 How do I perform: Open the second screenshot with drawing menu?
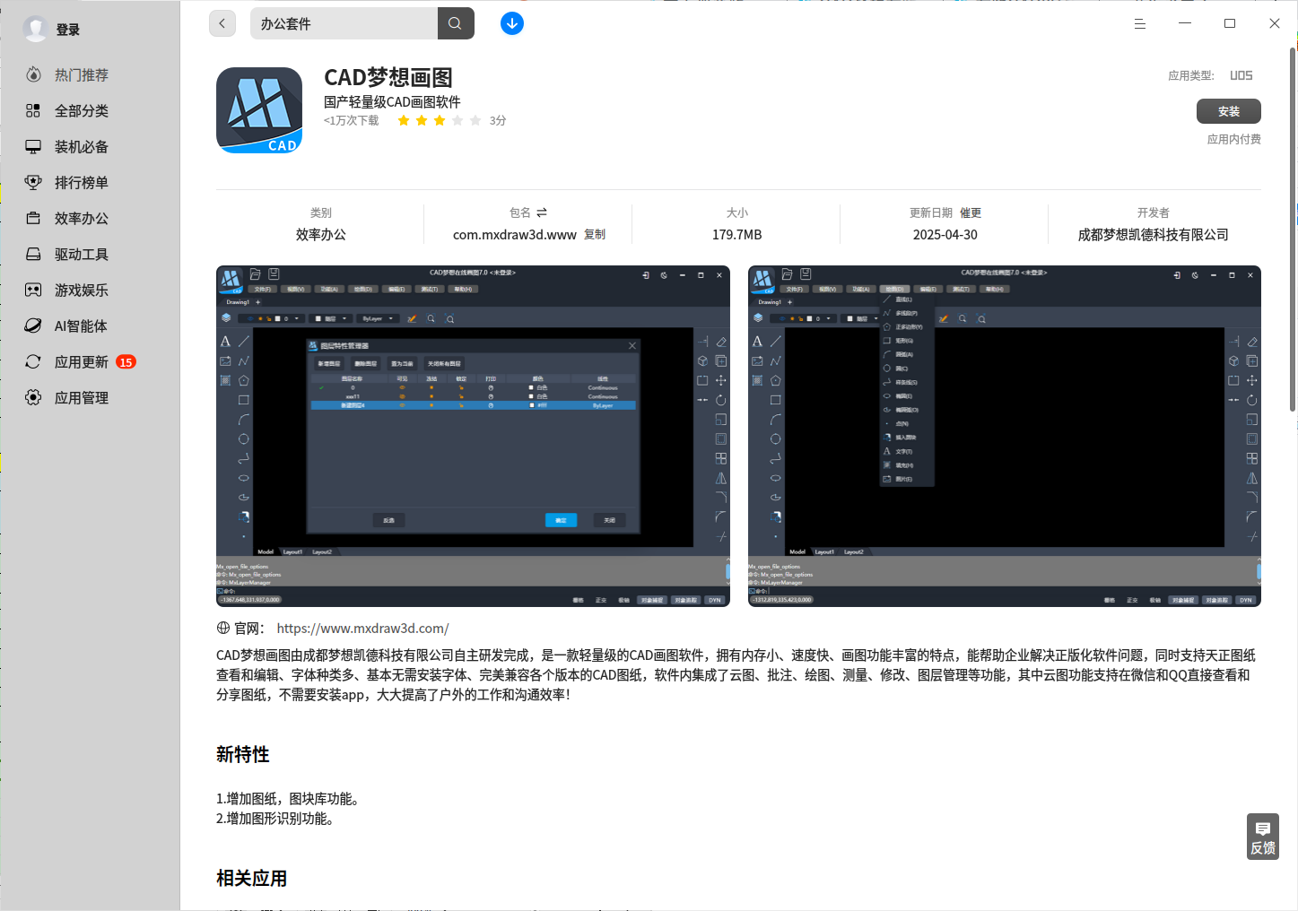[1005, 436]
